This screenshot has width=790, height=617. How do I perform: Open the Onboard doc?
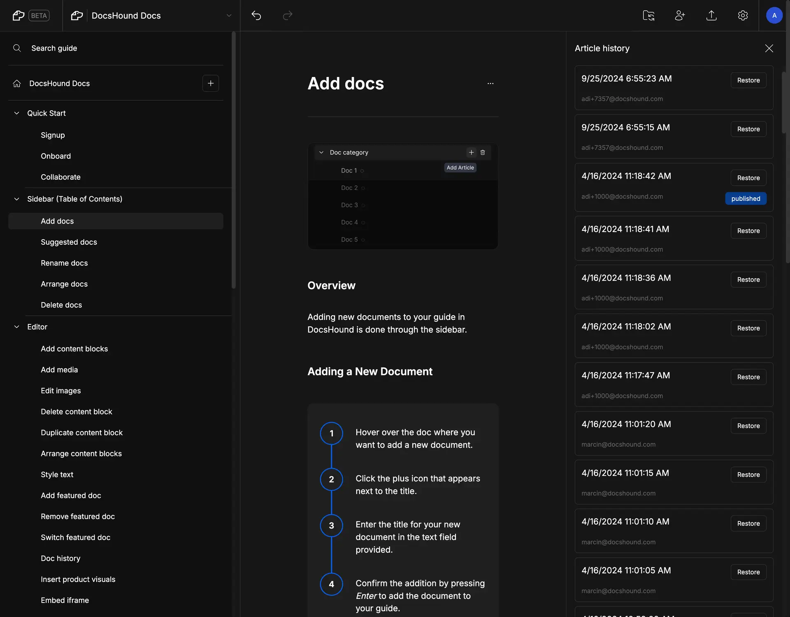pos(56,156)
